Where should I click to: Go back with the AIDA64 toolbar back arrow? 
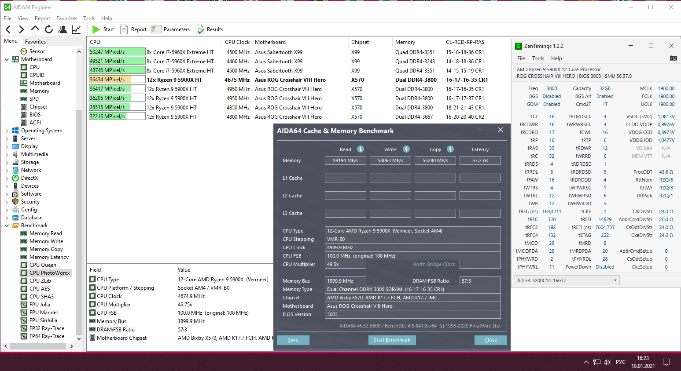(8, 29)
